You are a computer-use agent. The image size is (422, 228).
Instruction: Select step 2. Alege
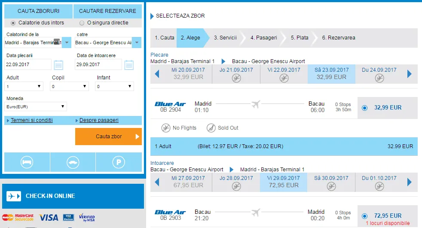190,38
